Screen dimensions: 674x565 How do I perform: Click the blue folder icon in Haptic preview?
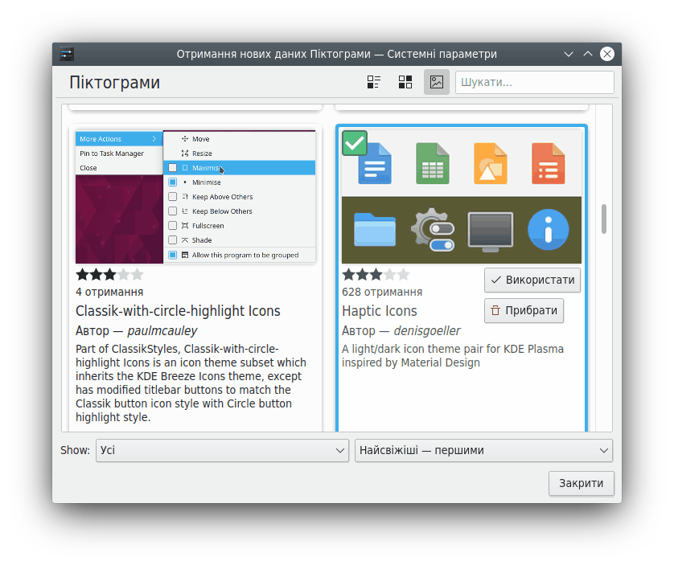[x=374, y=230]
